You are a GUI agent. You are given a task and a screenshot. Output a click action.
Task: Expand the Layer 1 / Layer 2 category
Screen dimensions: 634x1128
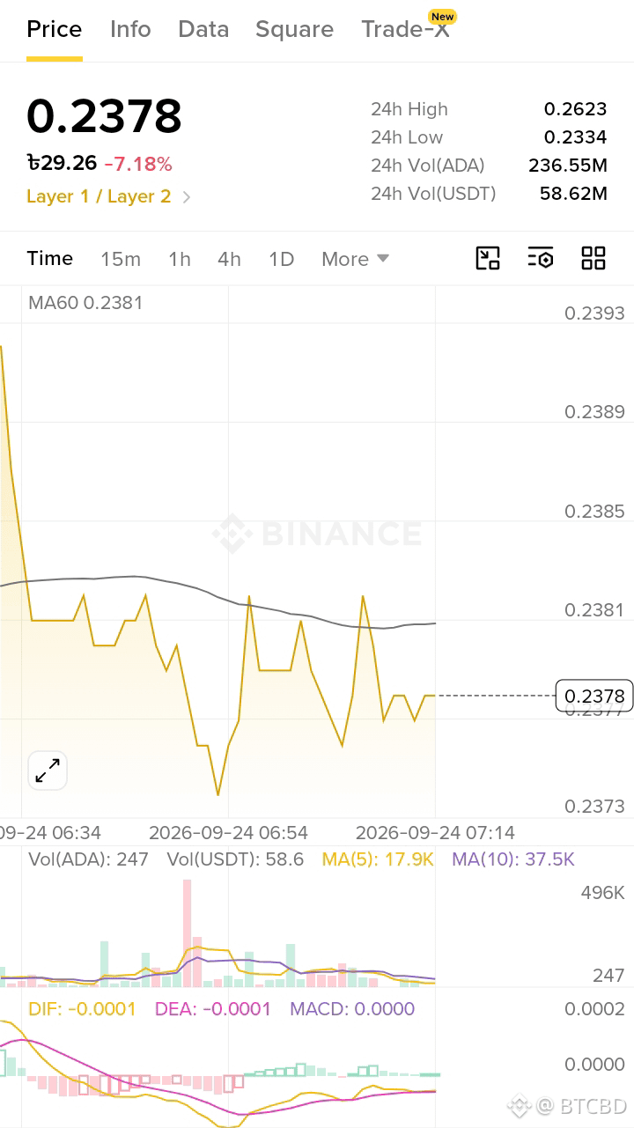coord(109,196)
